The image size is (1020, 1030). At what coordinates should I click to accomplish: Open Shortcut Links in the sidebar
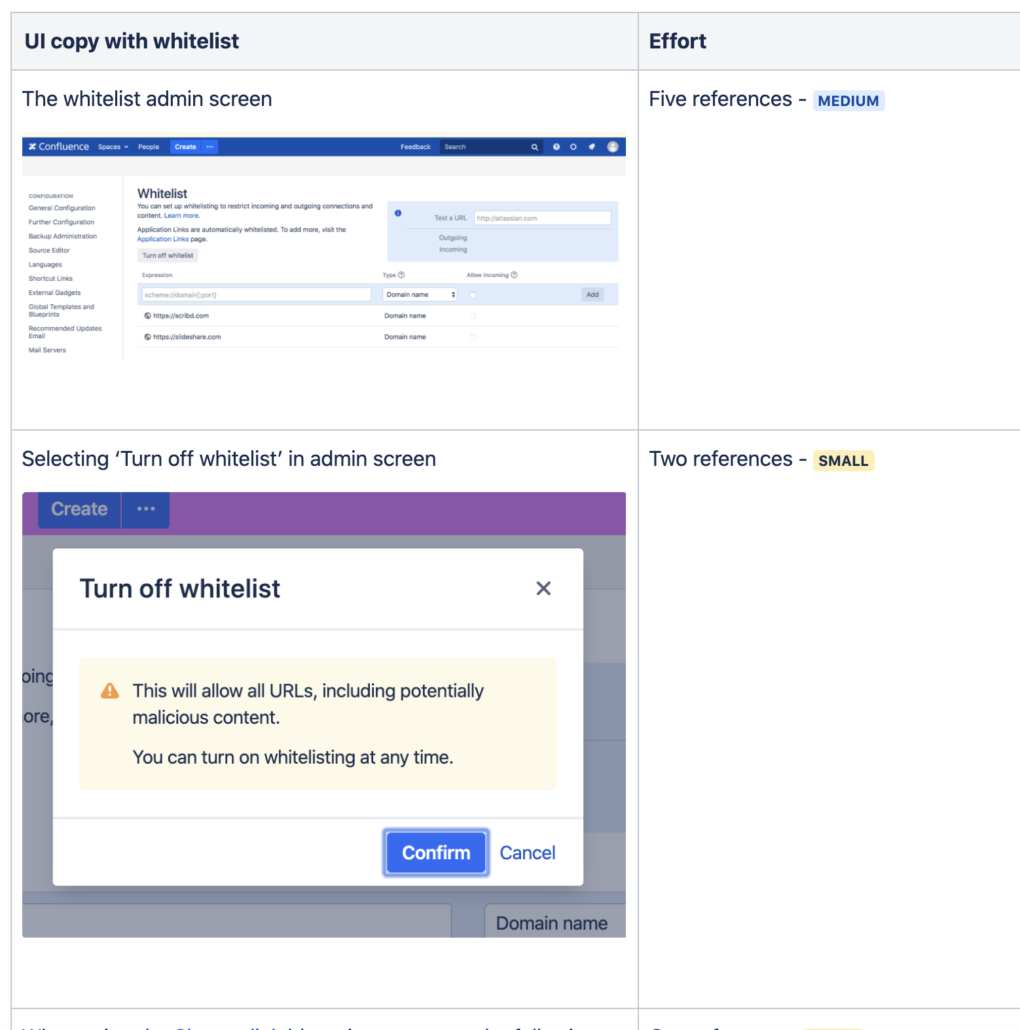pyautogui.click(x=50, y=279)
